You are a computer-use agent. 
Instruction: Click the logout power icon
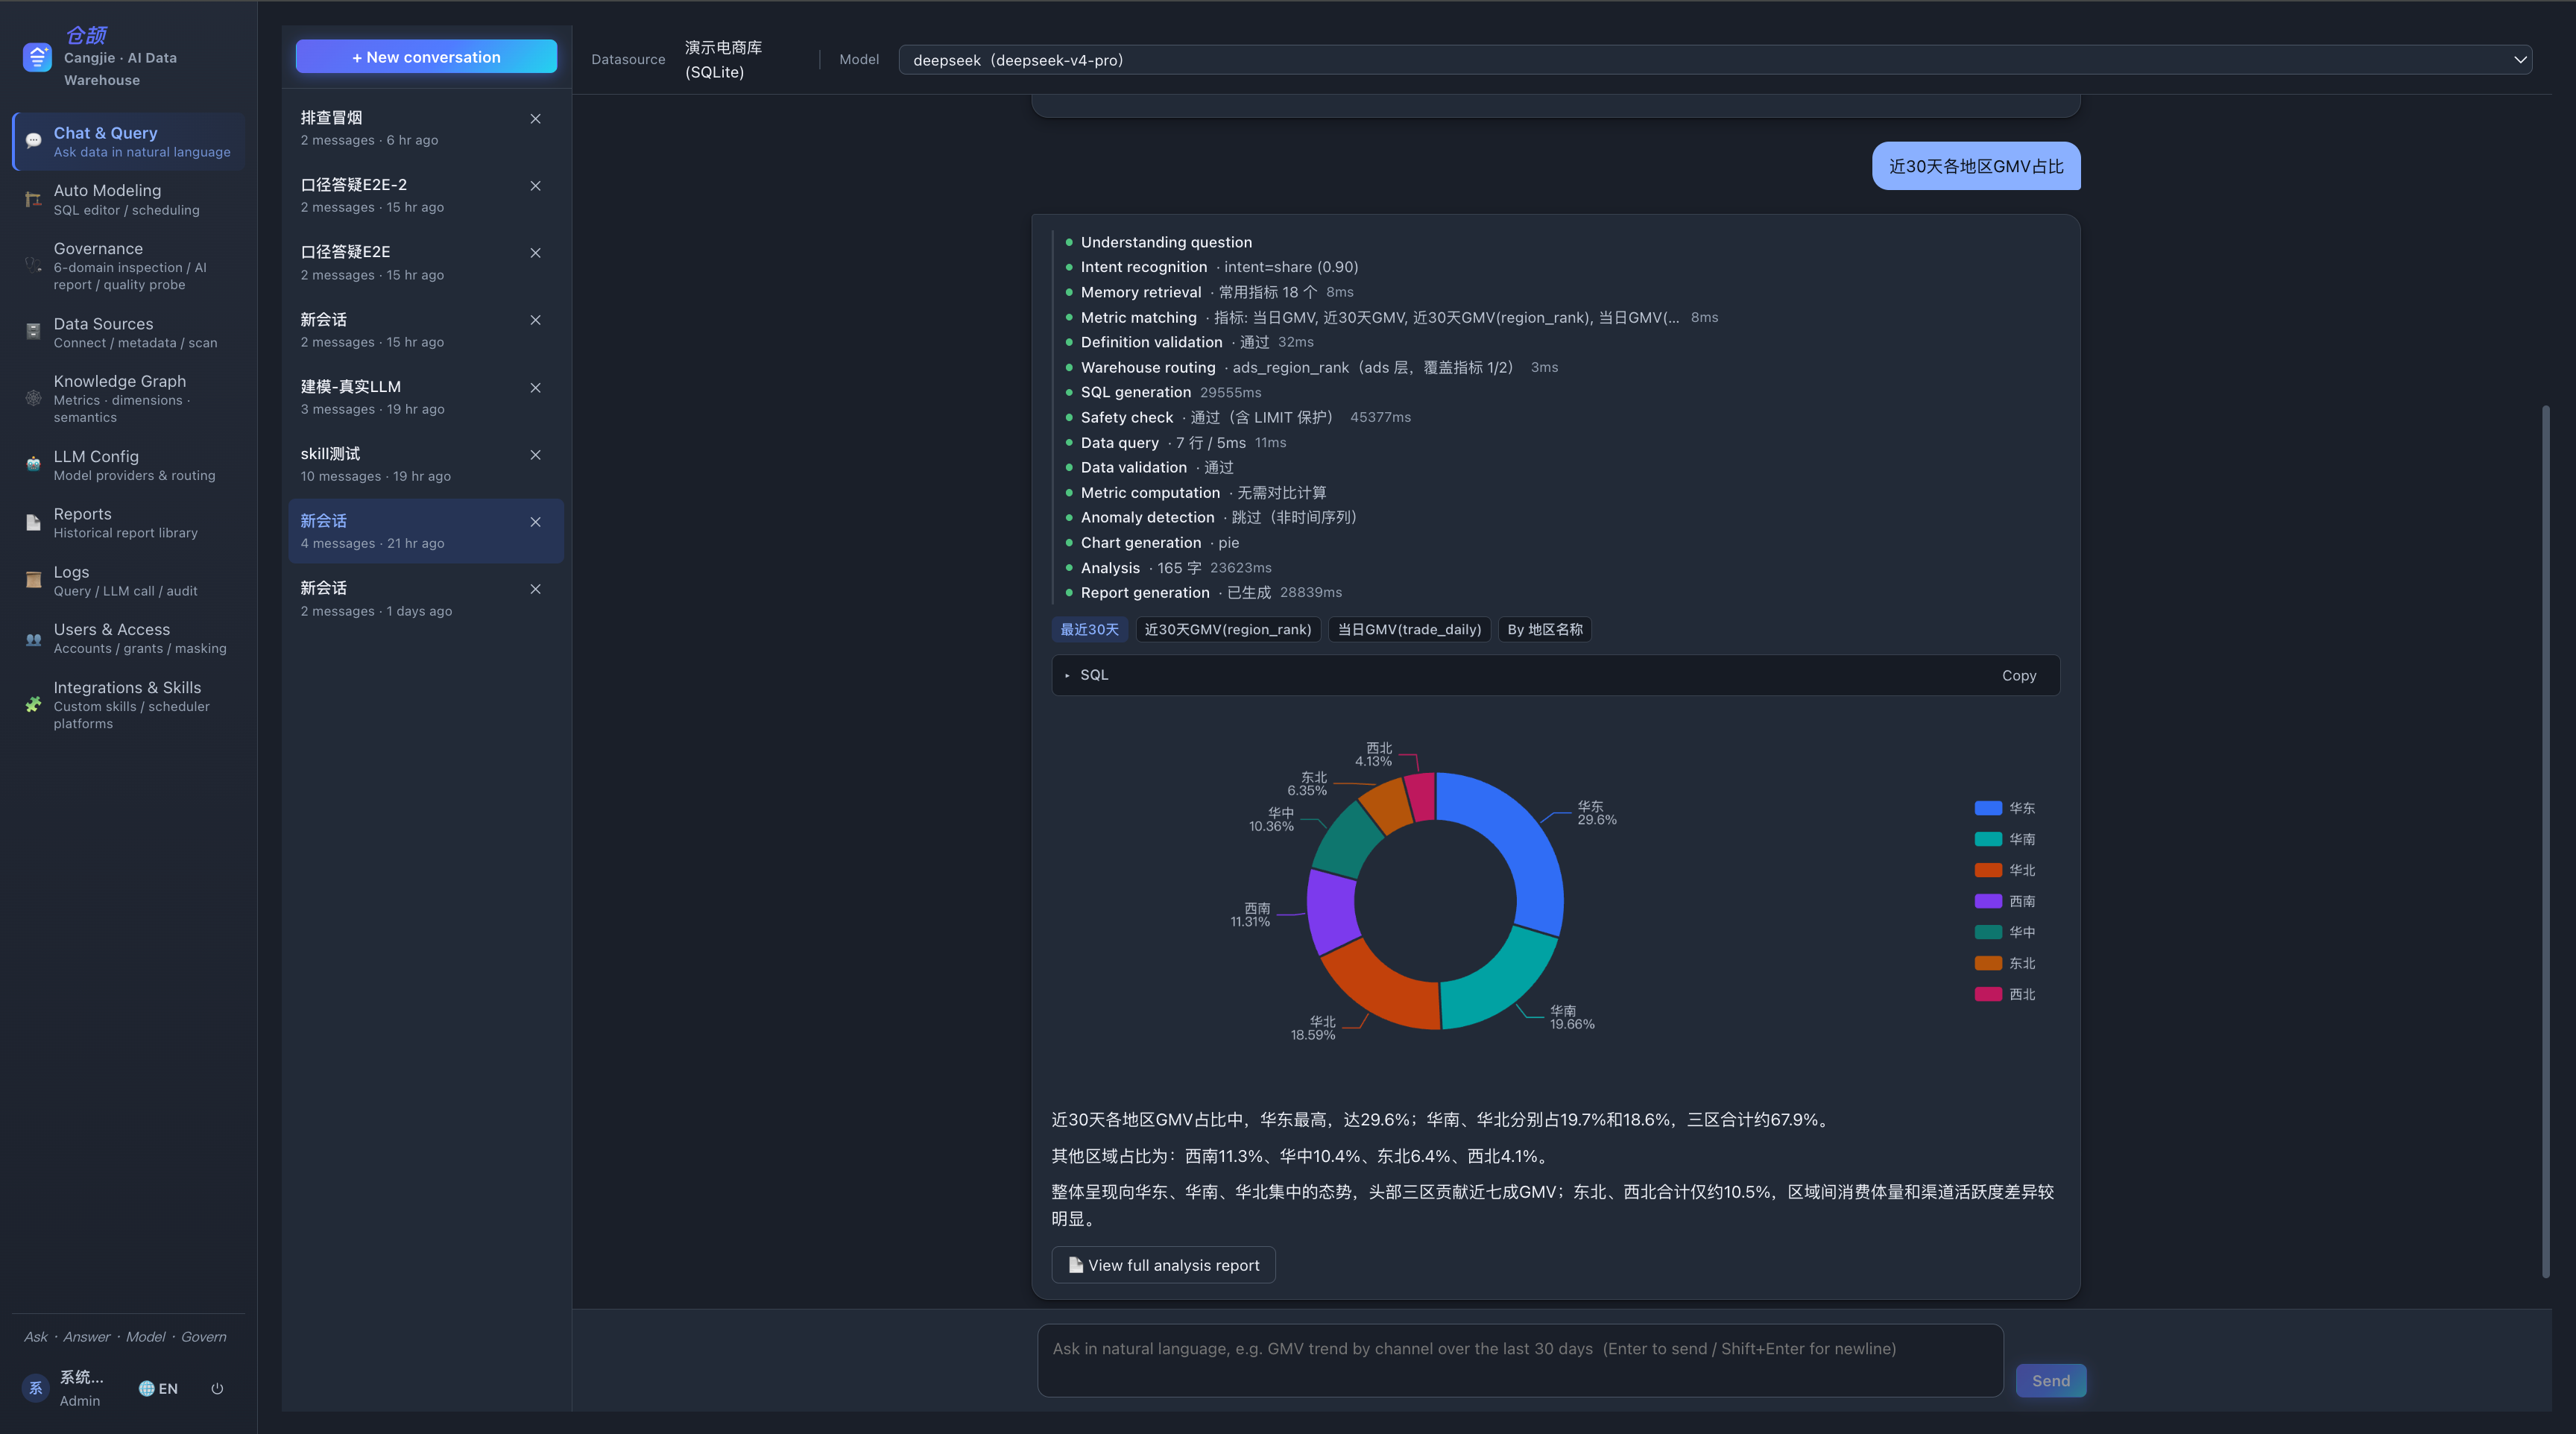[x=217, y=1388]
